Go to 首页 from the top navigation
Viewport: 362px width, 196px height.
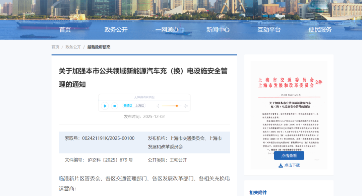pos(64,29)
